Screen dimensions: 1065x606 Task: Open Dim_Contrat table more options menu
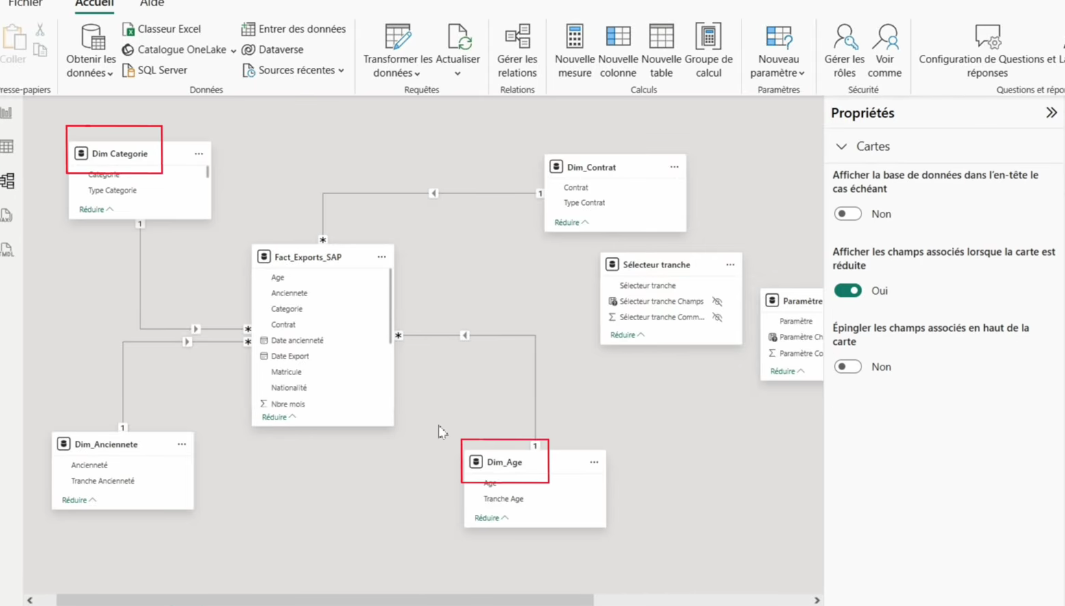click(674, 167)
